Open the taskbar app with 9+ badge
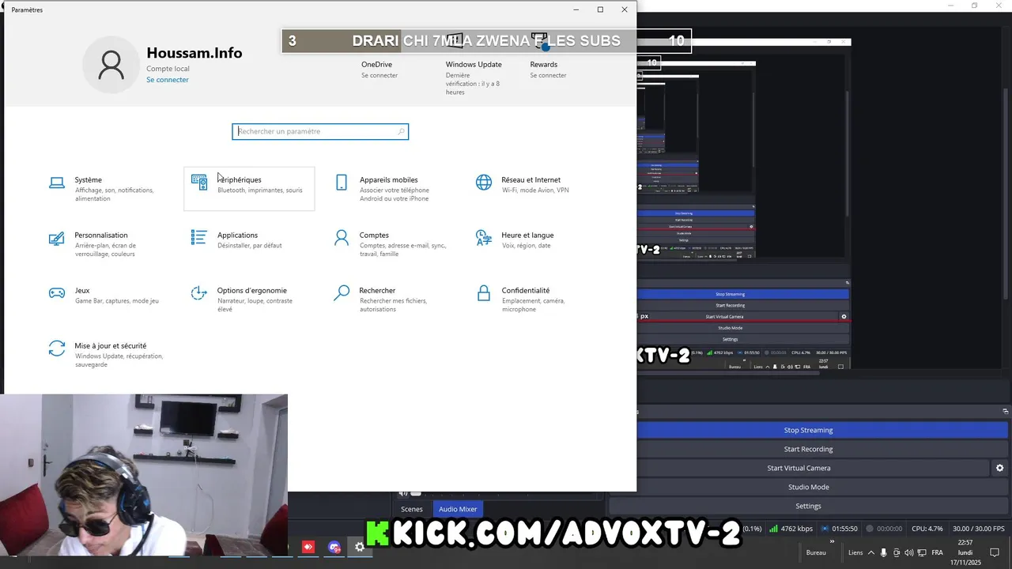Screen dimensions: 1012x569 (334, 547)
